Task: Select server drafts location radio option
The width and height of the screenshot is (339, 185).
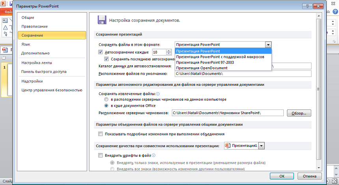Action: [x=106, y=100]
